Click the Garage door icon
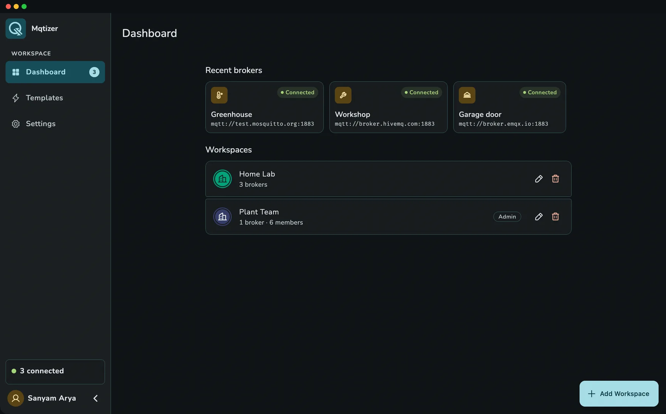666x414 pixels. (467, 95)
